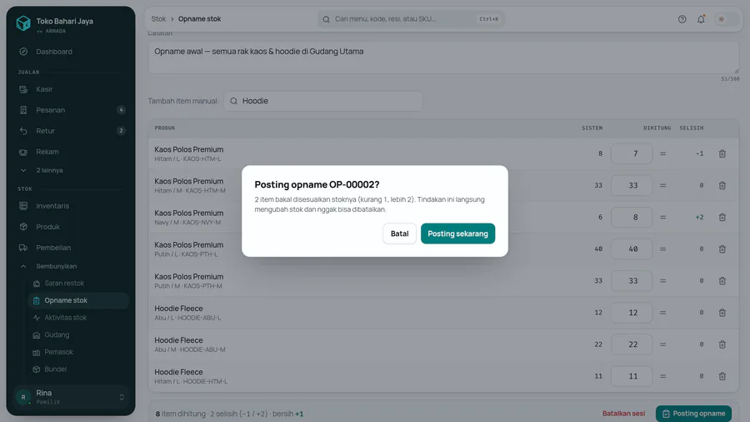Collapse submenu via Sembunyikan
The image size is (750, 422).
(71, 266)
